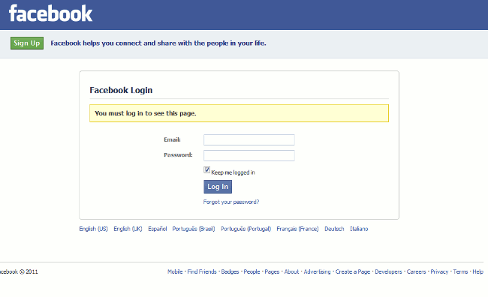488x297 pixels.
Task: Open the Forgot your password link
Action: (x=231, y=202)
